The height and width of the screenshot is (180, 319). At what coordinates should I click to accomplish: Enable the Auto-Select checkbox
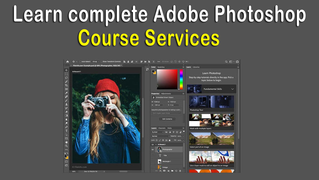tap(80, 62)
